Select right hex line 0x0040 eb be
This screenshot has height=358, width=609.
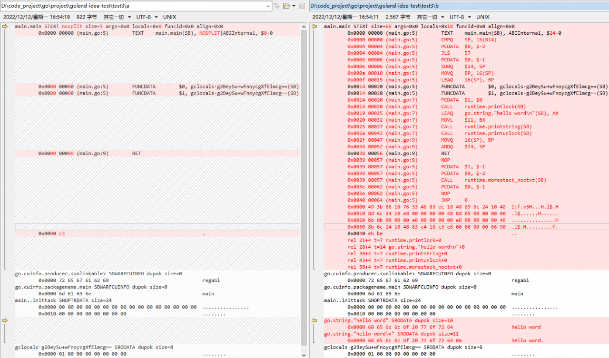pos(465,233)
